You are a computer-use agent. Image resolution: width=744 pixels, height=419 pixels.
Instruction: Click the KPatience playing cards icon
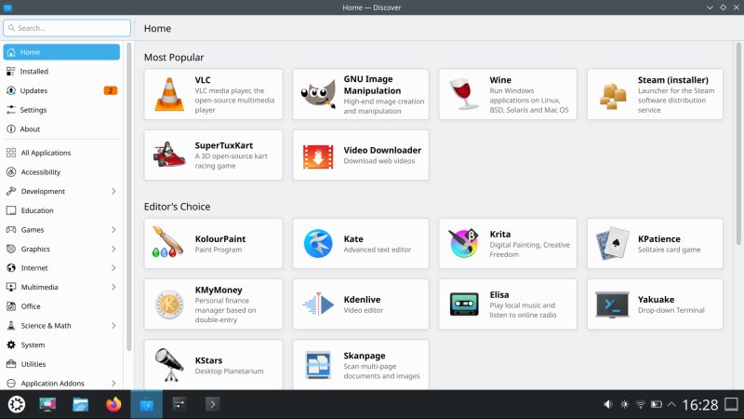tap(612, 243)
